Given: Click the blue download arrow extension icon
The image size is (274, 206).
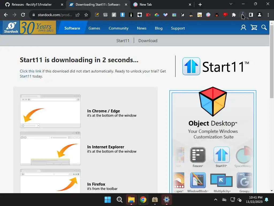Looking at the screenshot, I should pyautogui.click(x=123, y=15).
